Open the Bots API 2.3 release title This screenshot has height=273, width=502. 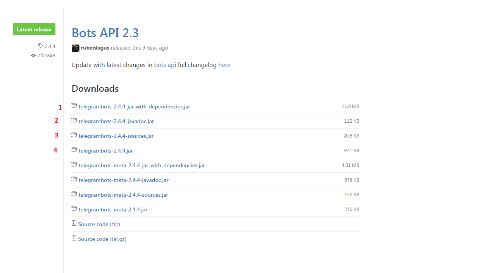[x=105, y=33]
